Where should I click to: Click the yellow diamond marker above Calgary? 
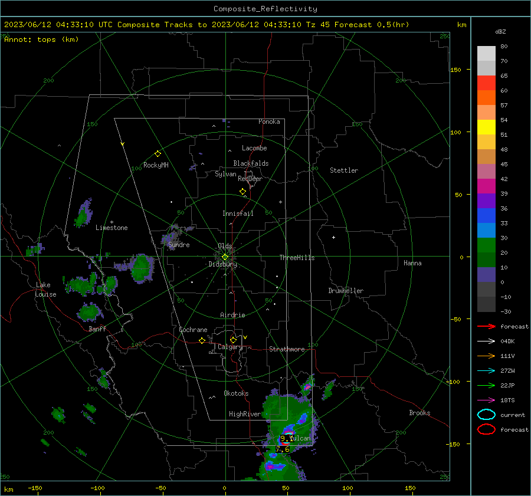click(233, 340)
